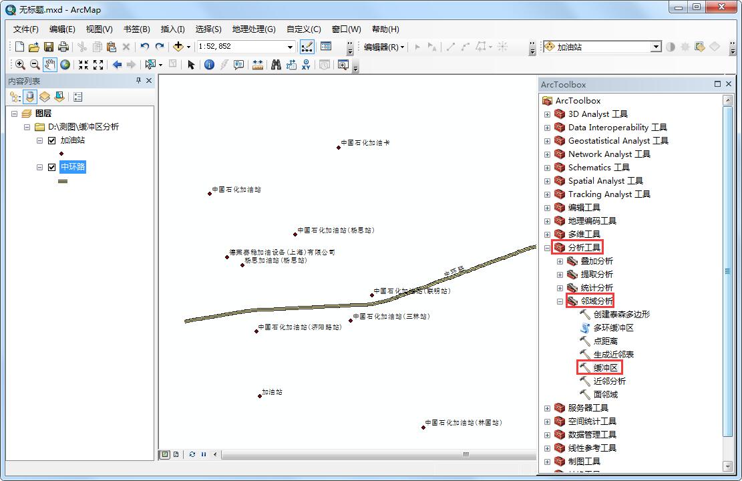This screenshot has width=742, height=481.
Task: Click the Fixed Zoom Out icon
Action: tap(98, 64)
